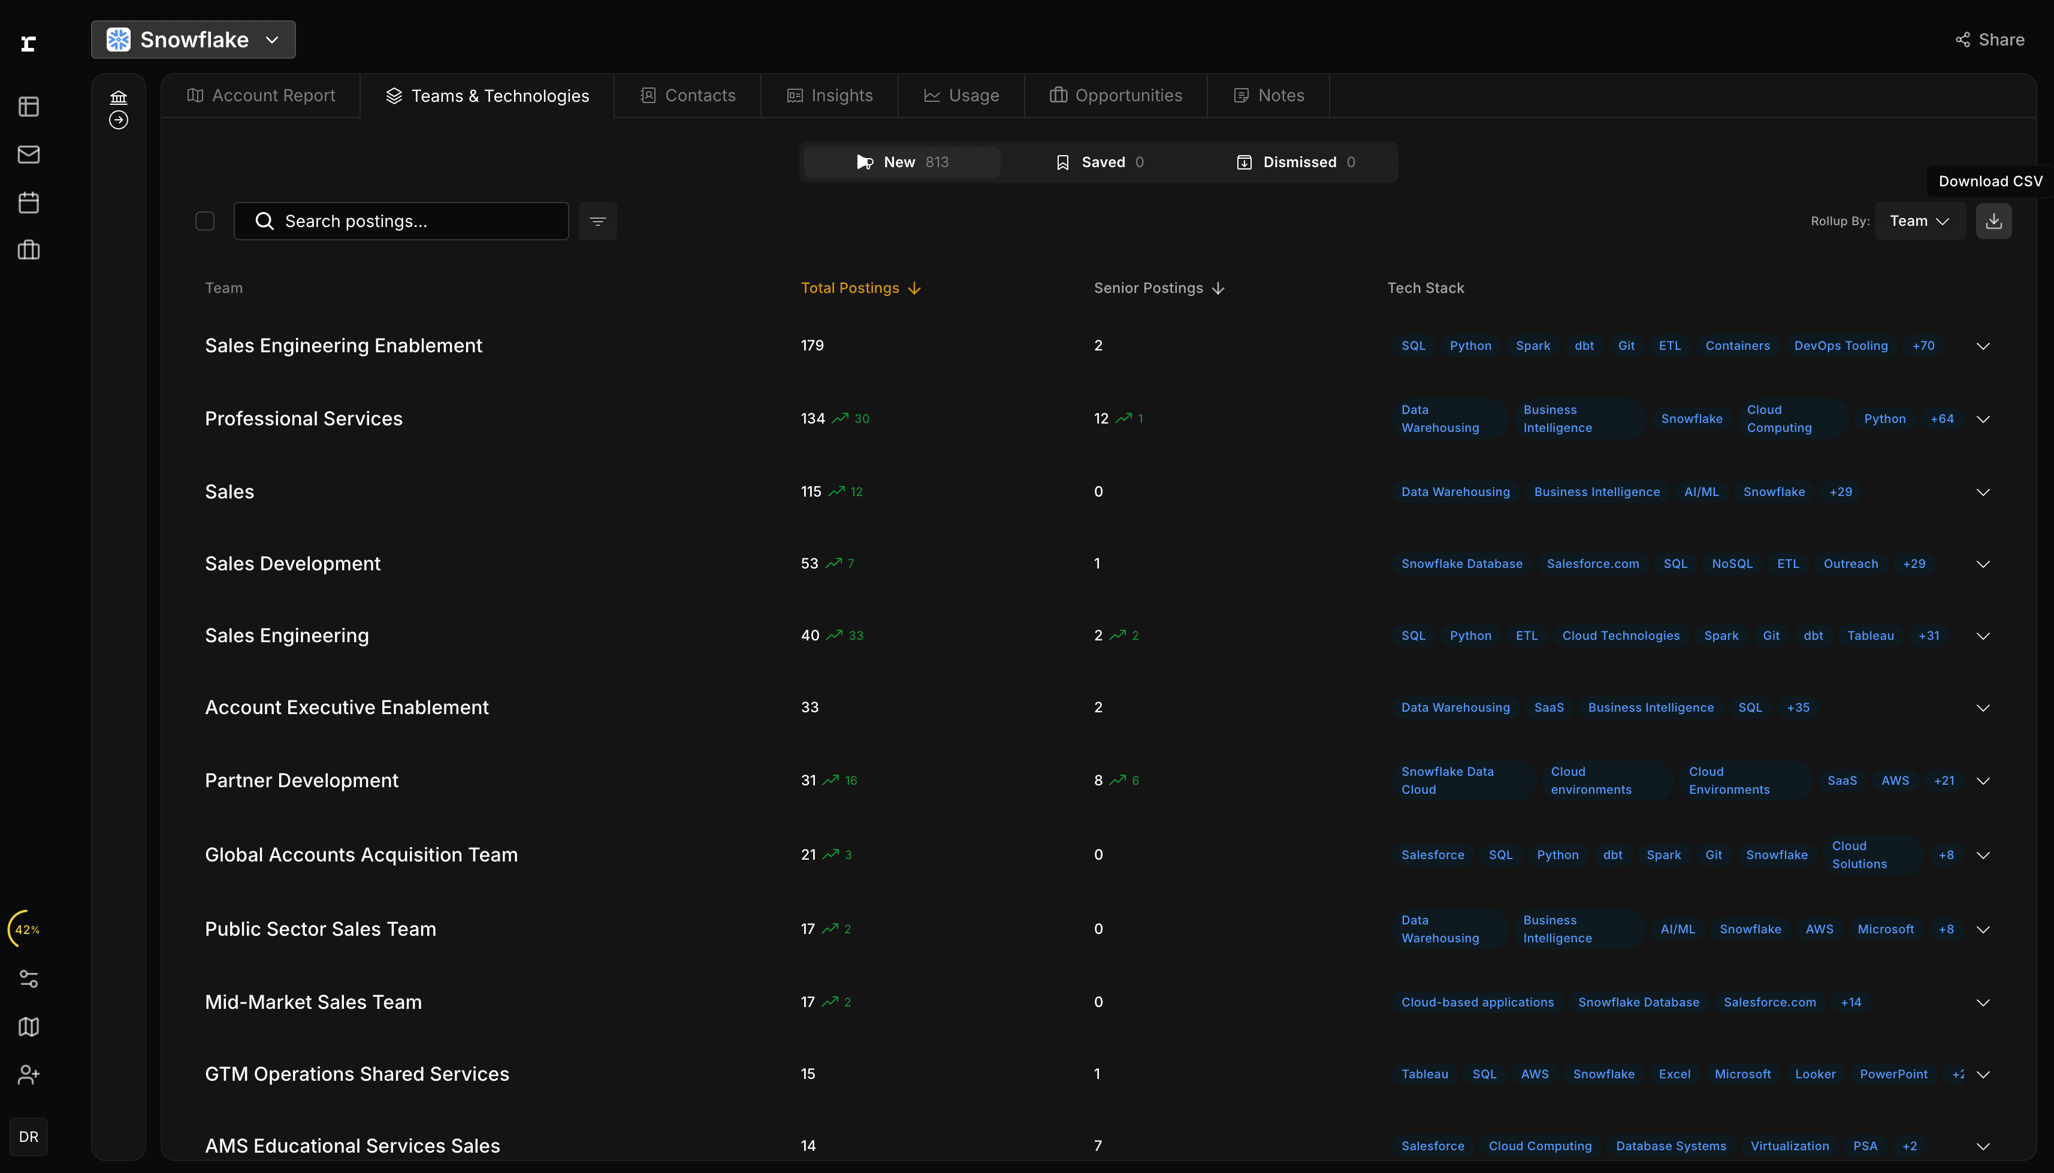This screenshot has width=2054, height=1173.
Task: Open the Opportunities tab
Action: click(1116, 95)
